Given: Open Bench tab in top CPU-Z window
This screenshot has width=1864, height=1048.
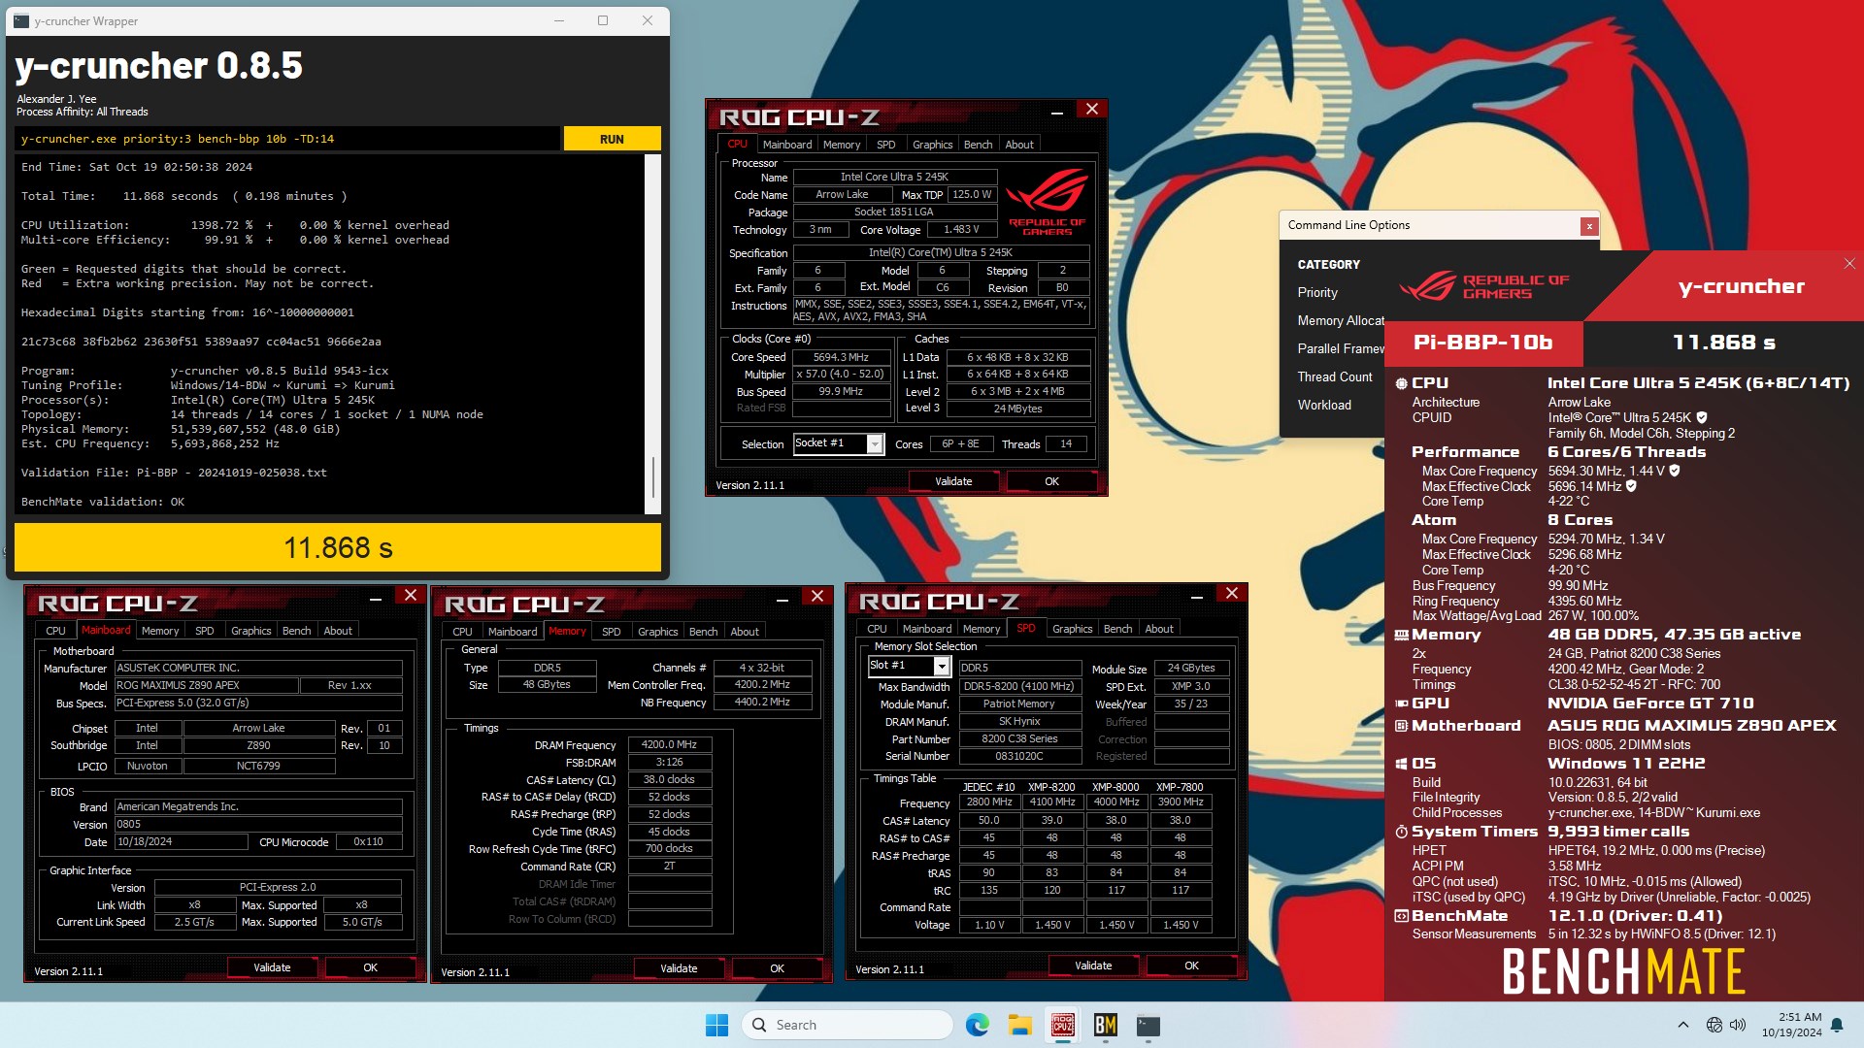Looking at the screenshot, I should (979, 145).
